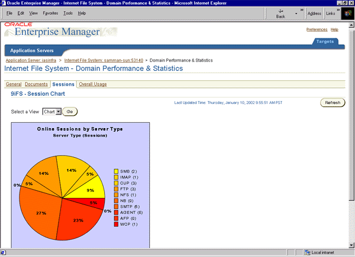Click the CUP legend color swatch
This screenshot has height=257, width=355.
click(x=116, y=183)
